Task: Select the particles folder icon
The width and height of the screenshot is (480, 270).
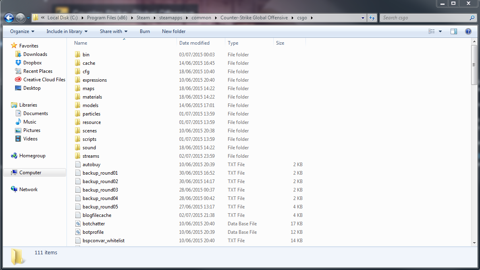Action: tap(78, 114)
